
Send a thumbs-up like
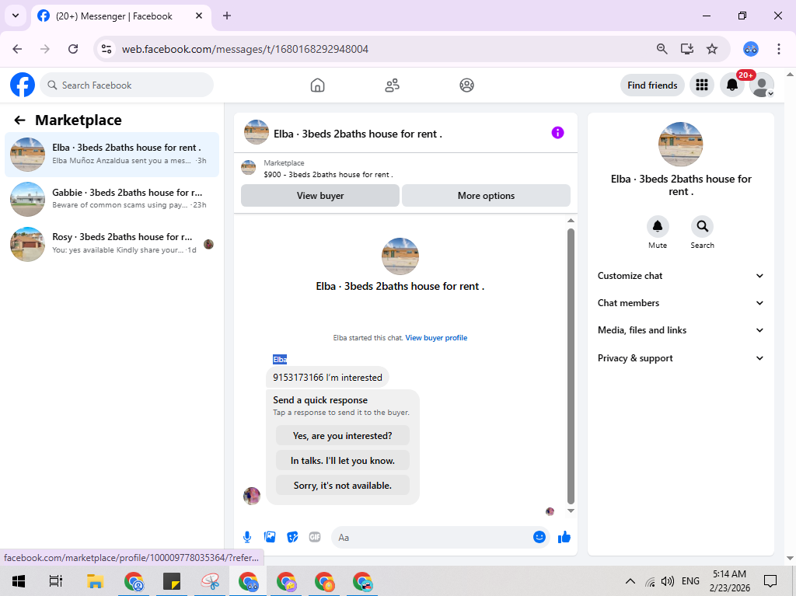[564, 537]
